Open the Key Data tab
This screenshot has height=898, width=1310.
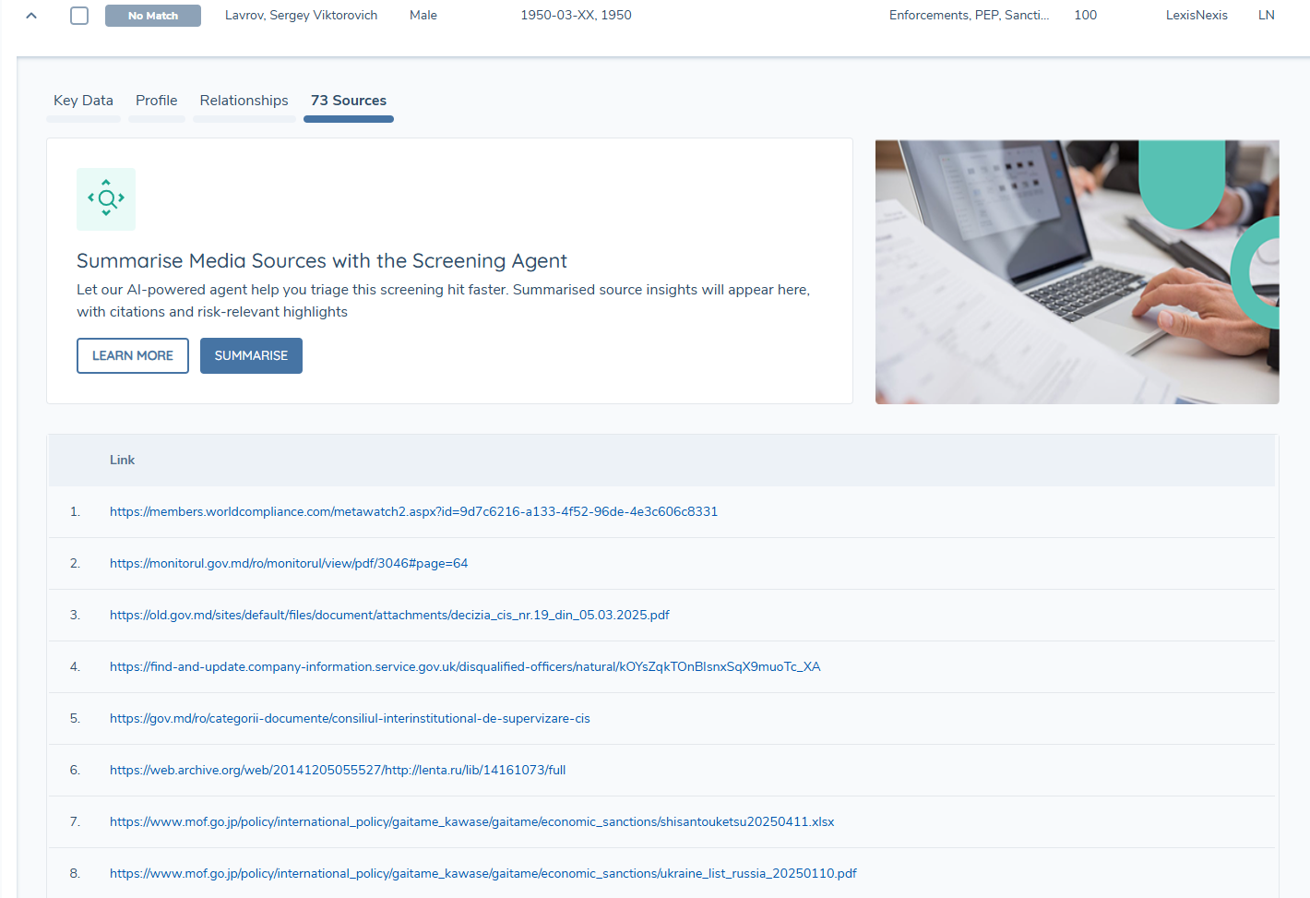pos(83,101)
